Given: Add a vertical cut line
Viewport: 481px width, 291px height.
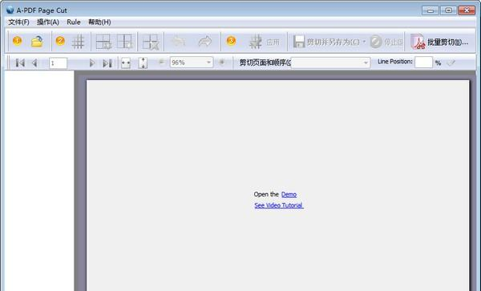Looking at the screenshot, I should 125,42.
